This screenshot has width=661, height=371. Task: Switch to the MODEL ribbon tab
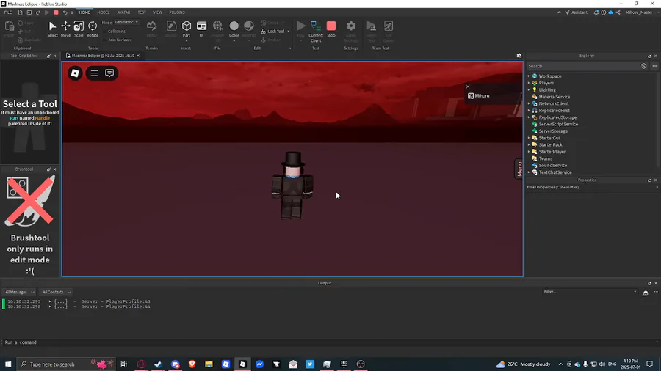(104, 12)
